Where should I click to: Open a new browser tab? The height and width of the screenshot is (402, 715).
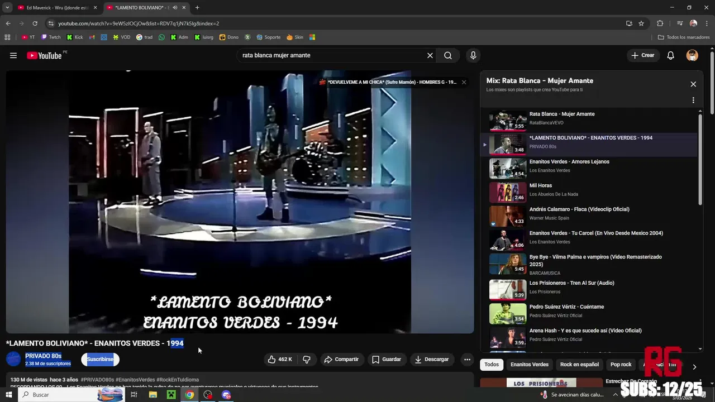tap(197, 8)
